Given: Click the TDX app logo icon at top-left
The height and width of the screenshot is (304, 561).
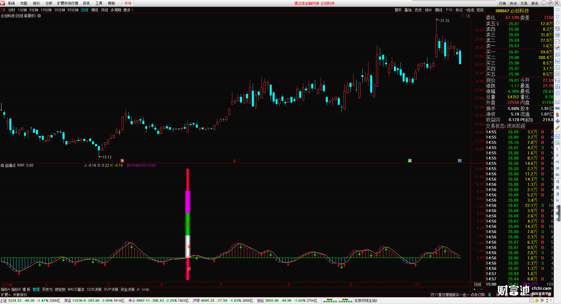Looking at the screenshot, I should click(x=3, y=3).
